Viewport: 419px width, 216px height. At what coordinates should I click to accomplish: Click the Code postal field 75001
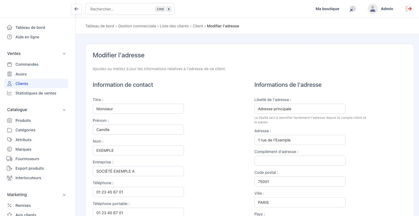[300, 182]
